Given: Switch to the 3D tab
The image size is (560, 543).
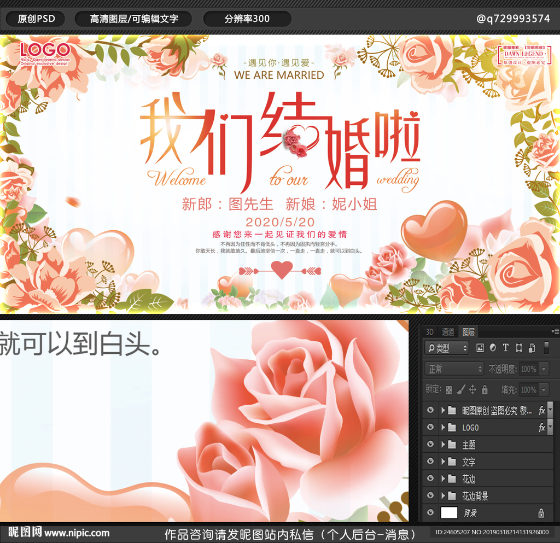Looking at the screenshot, I should (430, 332).
